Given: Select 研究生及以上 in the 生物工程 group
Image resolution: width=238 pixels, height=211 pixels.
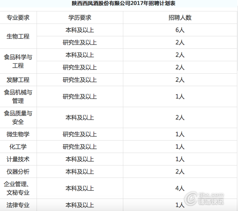Looking at the screenshot, I should 80,43.
